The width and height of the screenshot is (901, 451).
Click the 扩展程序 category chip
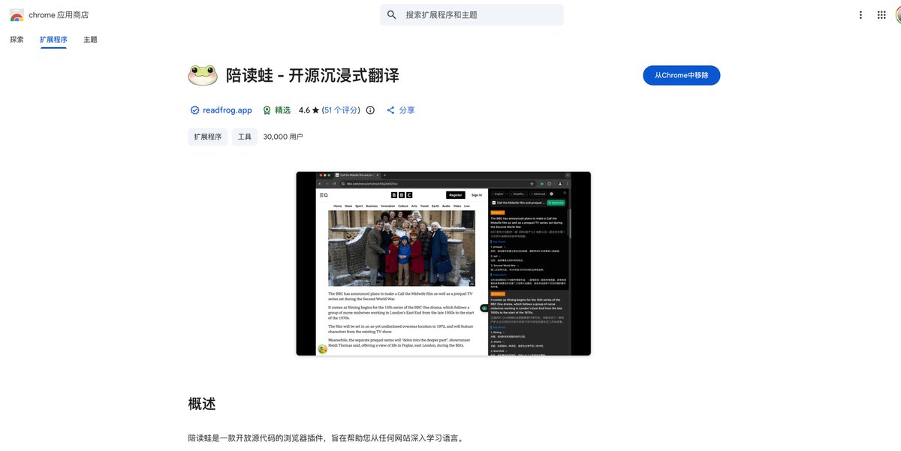tap(208, 137)
